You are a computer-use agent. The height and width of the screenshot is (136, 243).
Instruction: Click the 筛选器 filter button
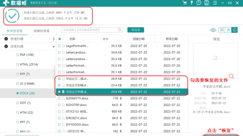pos(136,30)
